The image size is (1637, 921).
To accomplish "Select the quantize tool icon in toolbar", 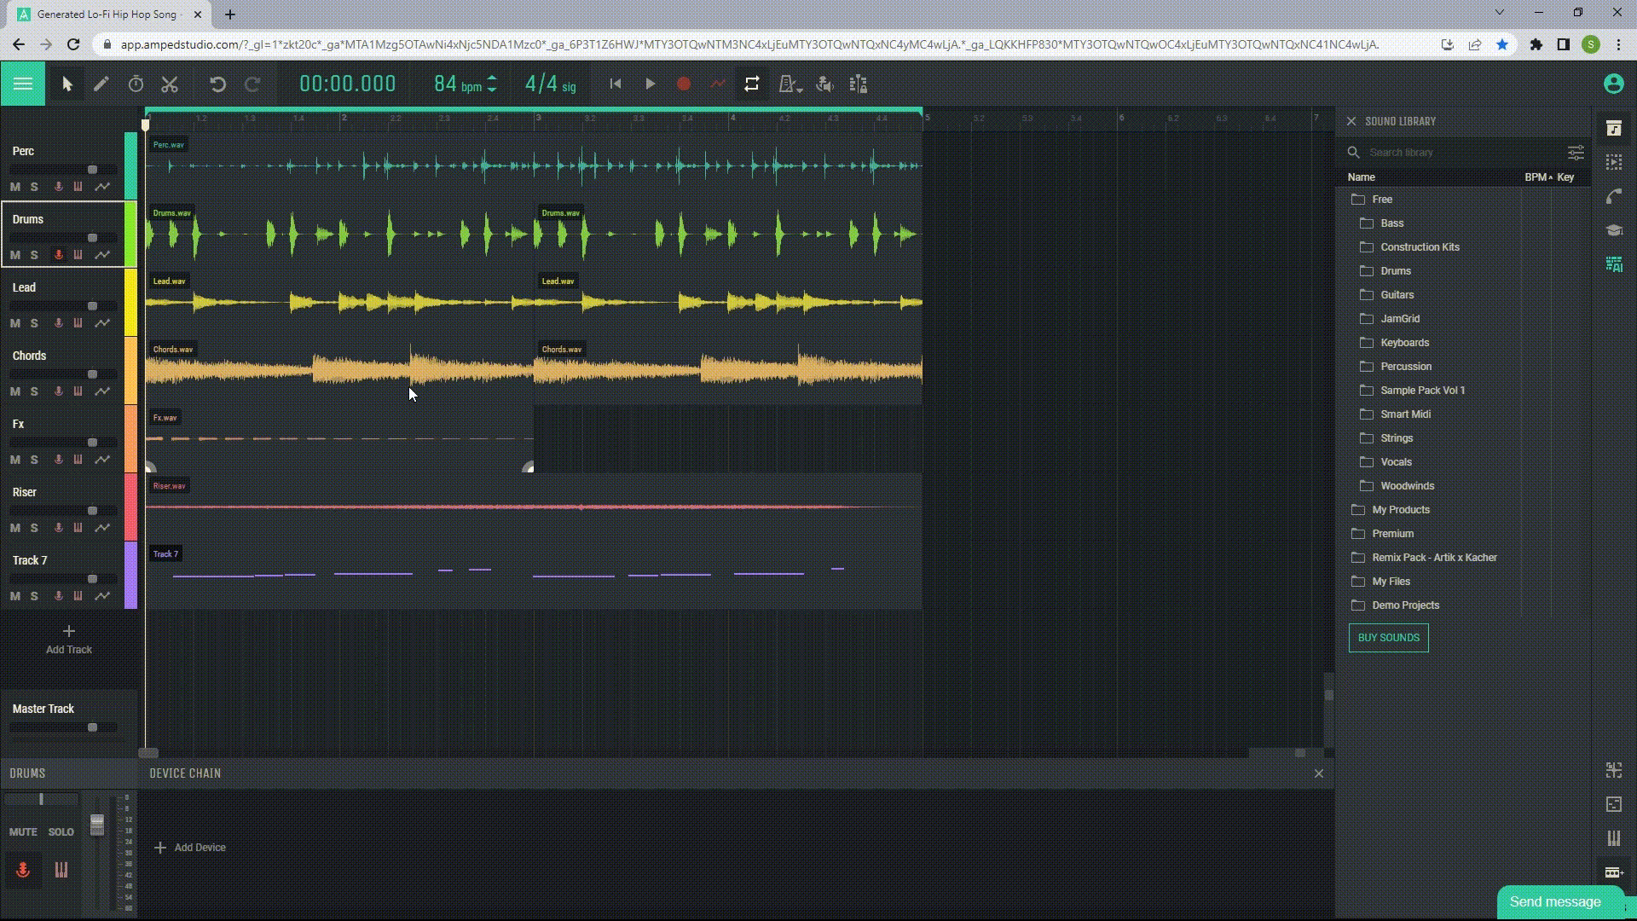I will (x=858, y=84).
